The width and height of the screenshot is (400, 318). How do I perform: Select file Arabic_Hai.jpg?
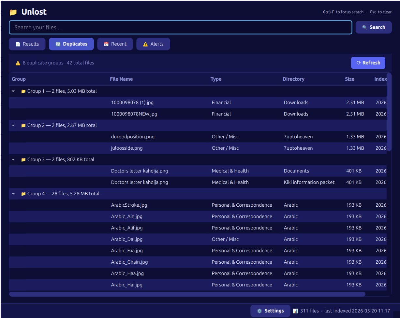coord(127,285)
